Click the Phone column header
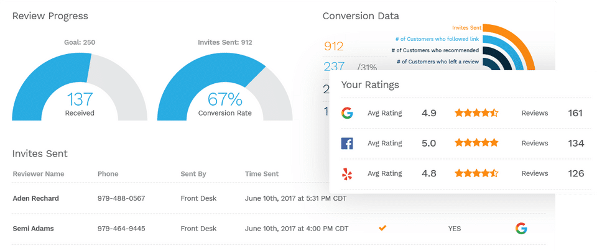Viewport: 597px width, 251px height. pos(108,174)
